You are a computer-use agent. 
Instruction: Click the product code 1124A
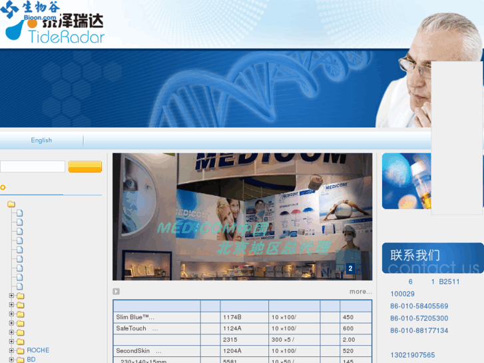pos(232,328)
